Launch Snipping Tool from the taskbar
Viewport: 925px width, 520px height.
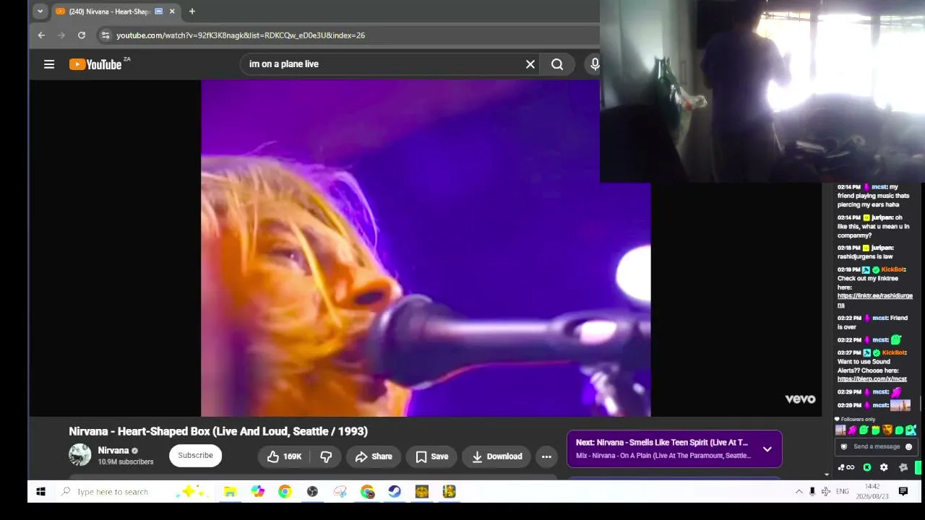point(340,492)
